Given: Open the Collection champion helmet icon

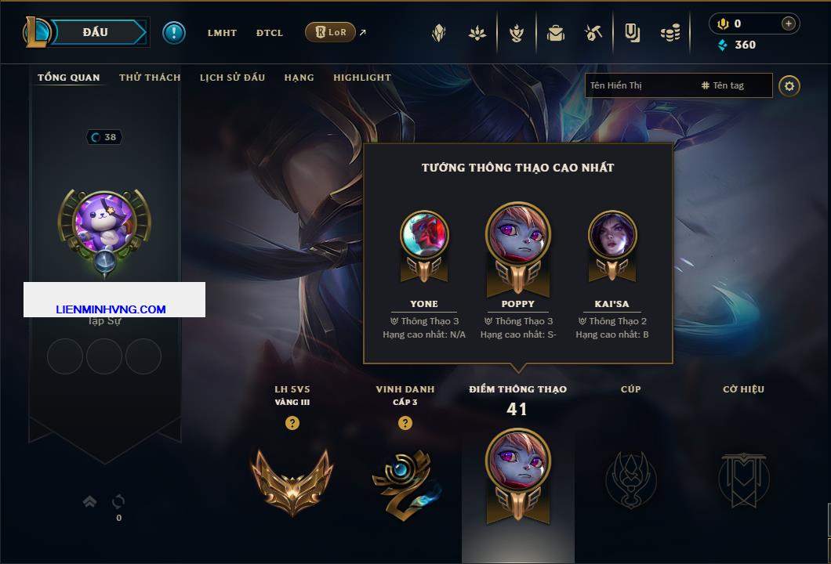Looking at the screenshot, I should [x=439, y=34].
